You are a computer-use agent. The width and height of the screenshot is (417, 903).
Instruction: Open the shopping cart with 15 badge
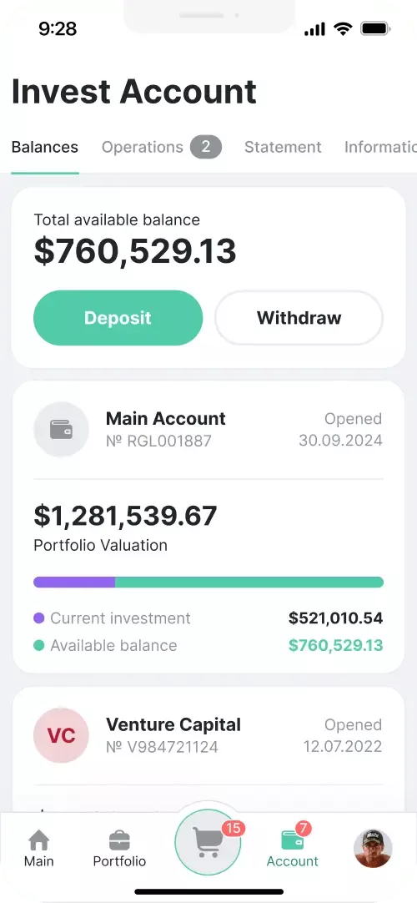(x=208, y=842)
